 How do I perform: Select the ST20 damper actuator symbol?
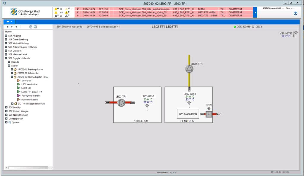[209, 113]
